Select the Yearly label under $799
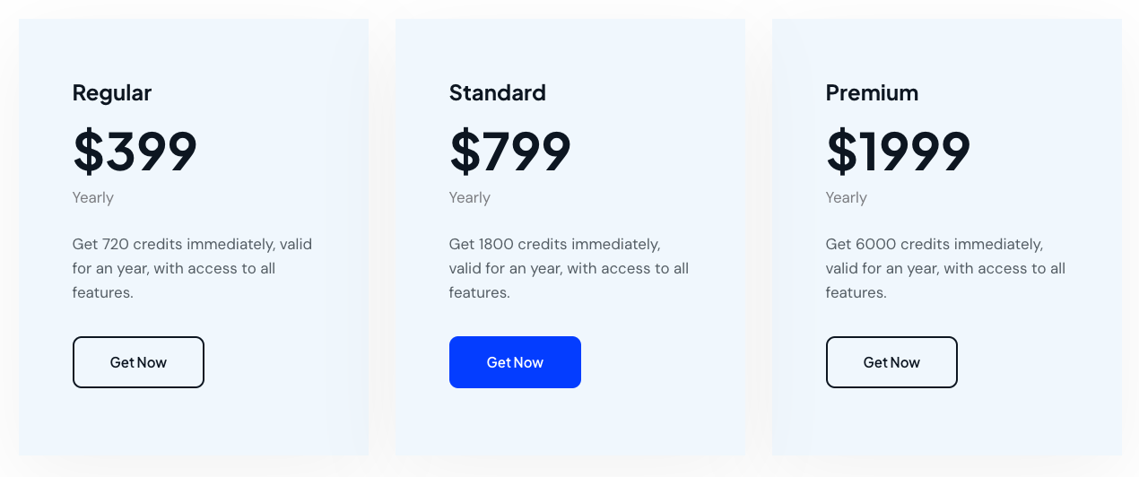This screenshot has width=1139, height=477. coord(469,197)
